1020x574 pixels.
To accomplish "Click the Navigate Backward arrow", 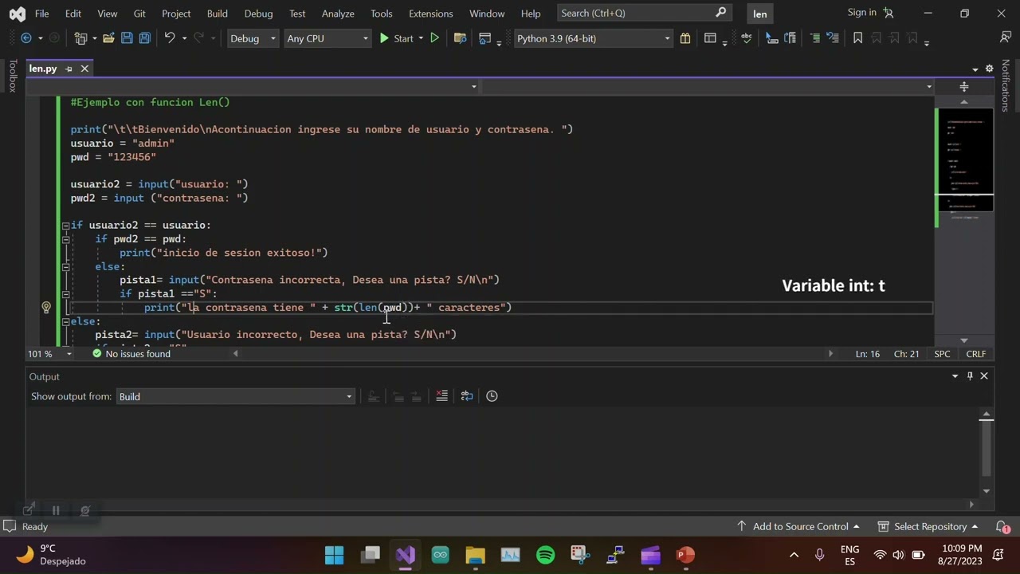I will tap(25, 38).
